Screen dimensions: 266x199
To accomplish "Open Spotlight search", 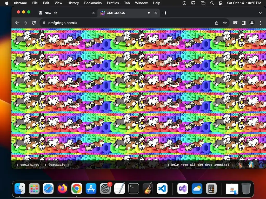I will click(x=212, y=3).
